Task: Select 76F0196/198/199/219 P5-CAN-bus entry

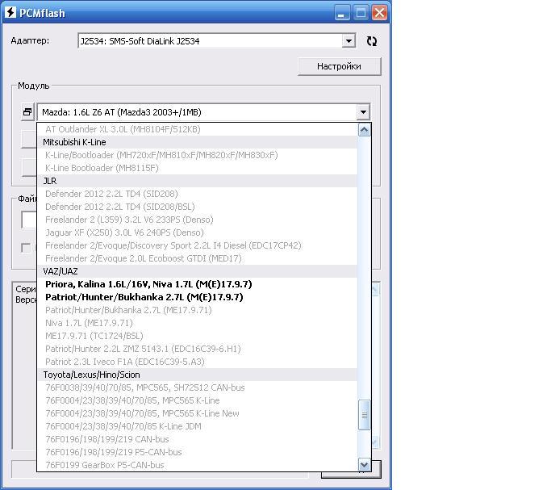Action: pos(197,452)
